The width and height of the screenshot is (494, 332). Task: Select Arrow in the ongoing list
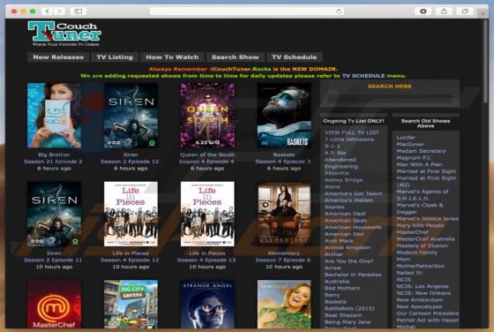click(333, 268)
